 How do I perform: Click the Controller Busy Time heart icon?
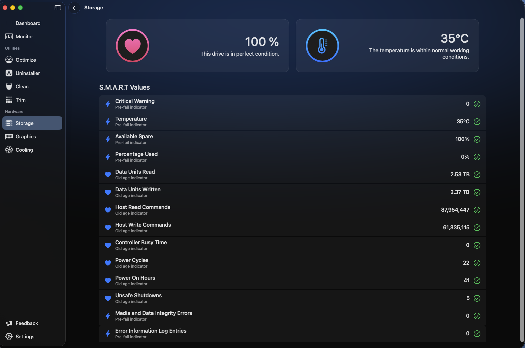108,245
